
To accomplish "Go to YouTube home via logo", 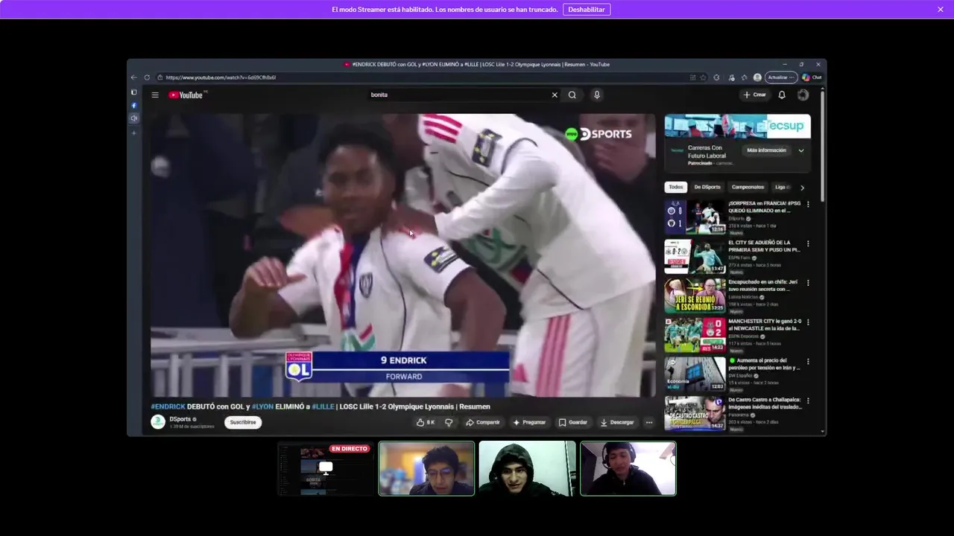I will 186,95.
